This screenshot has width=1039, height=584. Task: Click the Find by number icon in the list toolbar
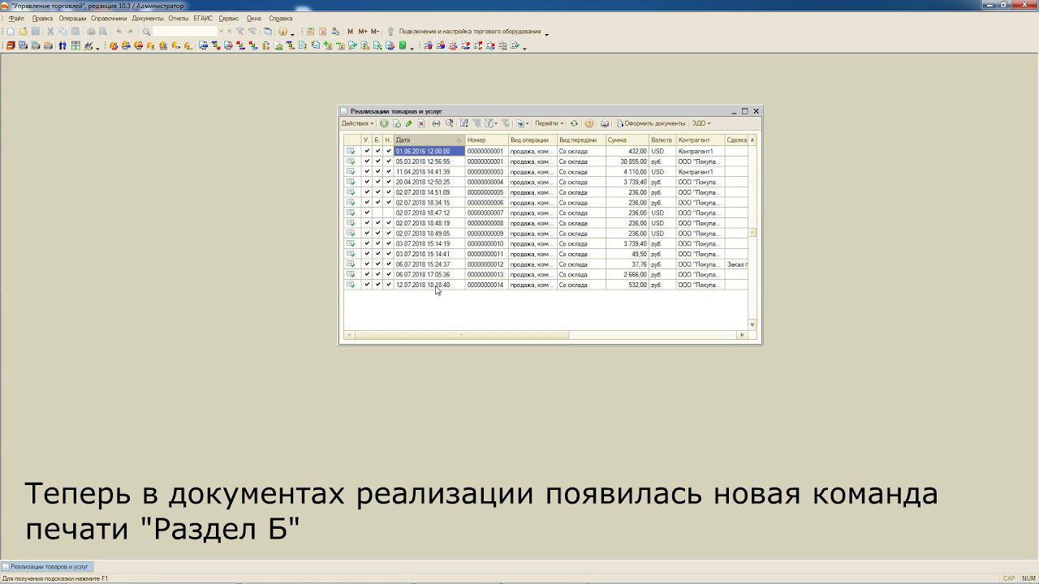click(449, 123)
